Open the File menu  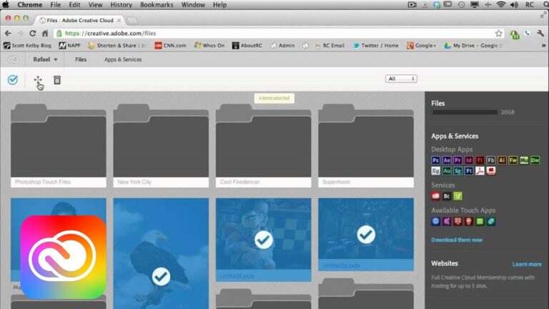click(55, 5)
